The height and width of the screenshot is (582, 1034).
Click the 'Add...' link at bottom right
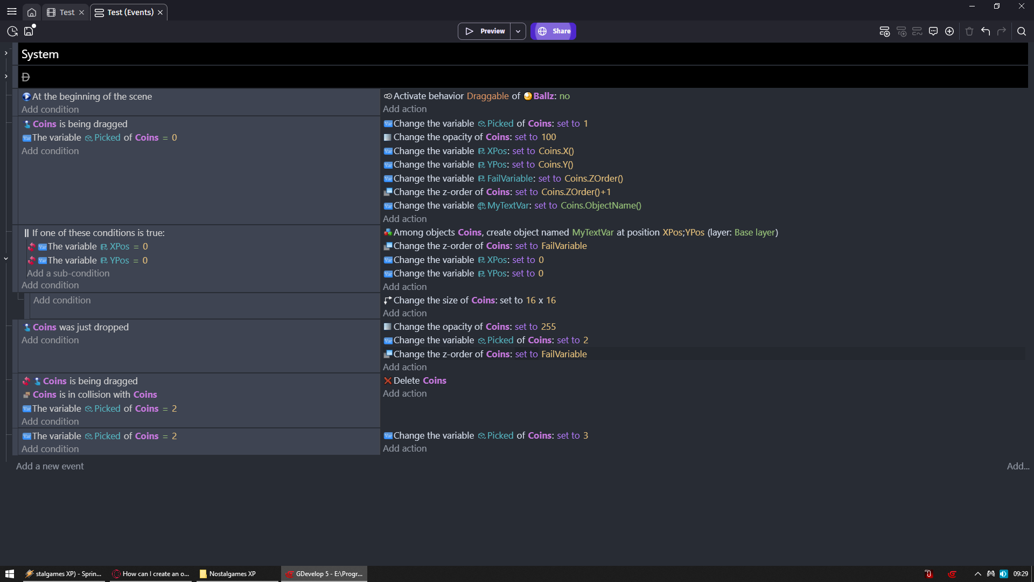pyautogui.click(x=1018, y=467)
